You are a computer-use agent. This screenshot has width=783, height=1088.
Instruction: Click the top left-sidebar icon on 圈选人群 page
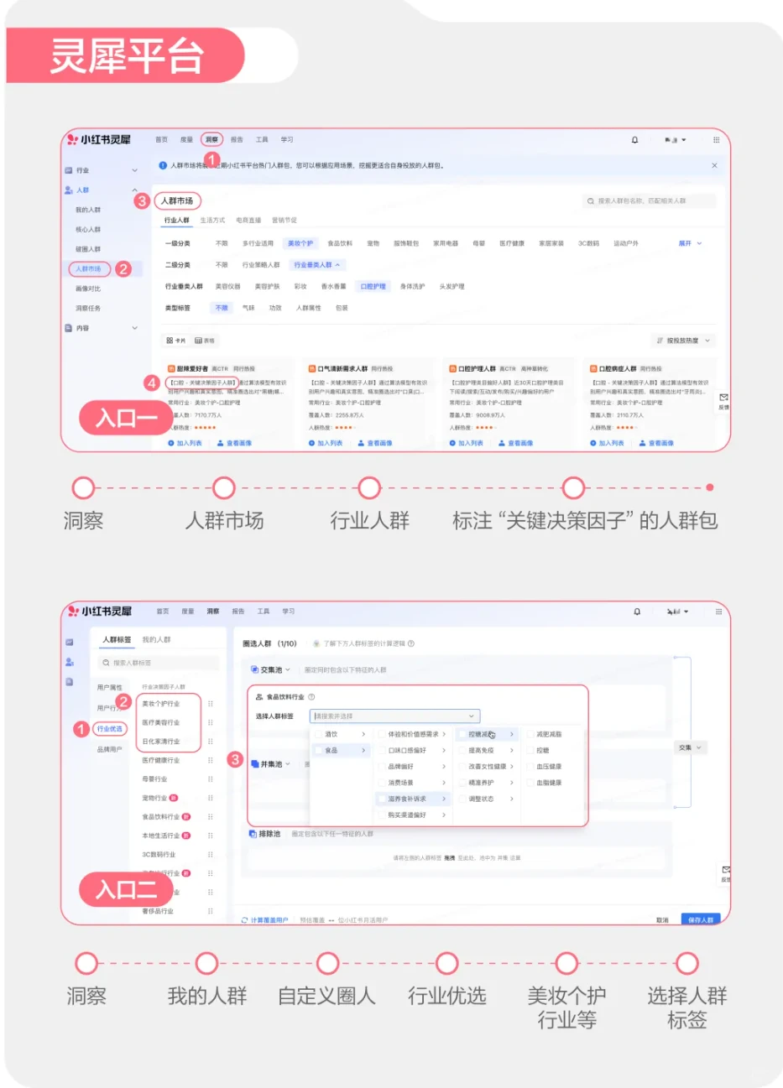pos(70,642)
